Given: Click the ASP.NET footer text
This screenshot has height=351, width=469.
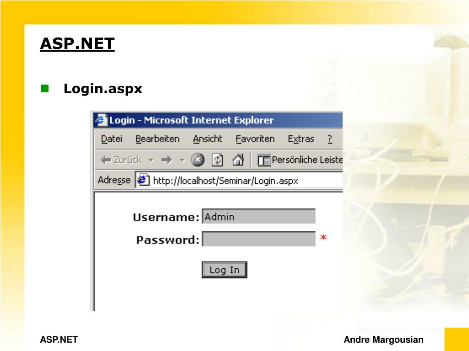Looking at the screenshot, I should point(59,340).
